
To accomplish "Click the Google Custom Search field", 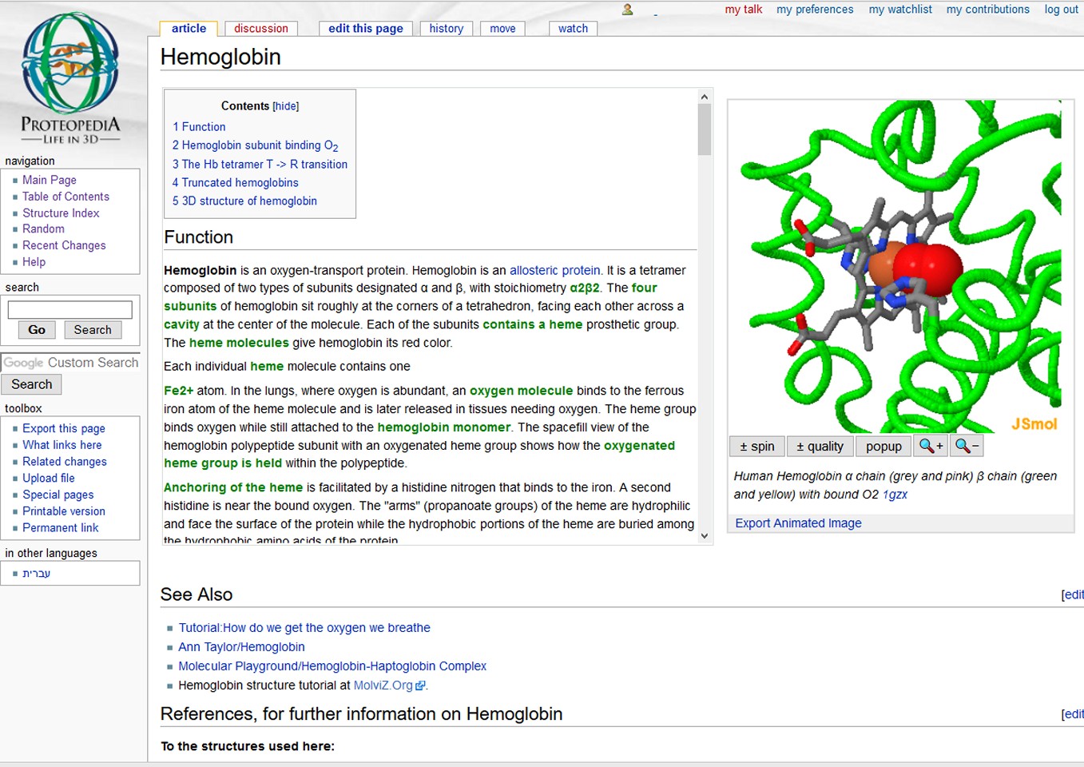I will coord(70,363).
